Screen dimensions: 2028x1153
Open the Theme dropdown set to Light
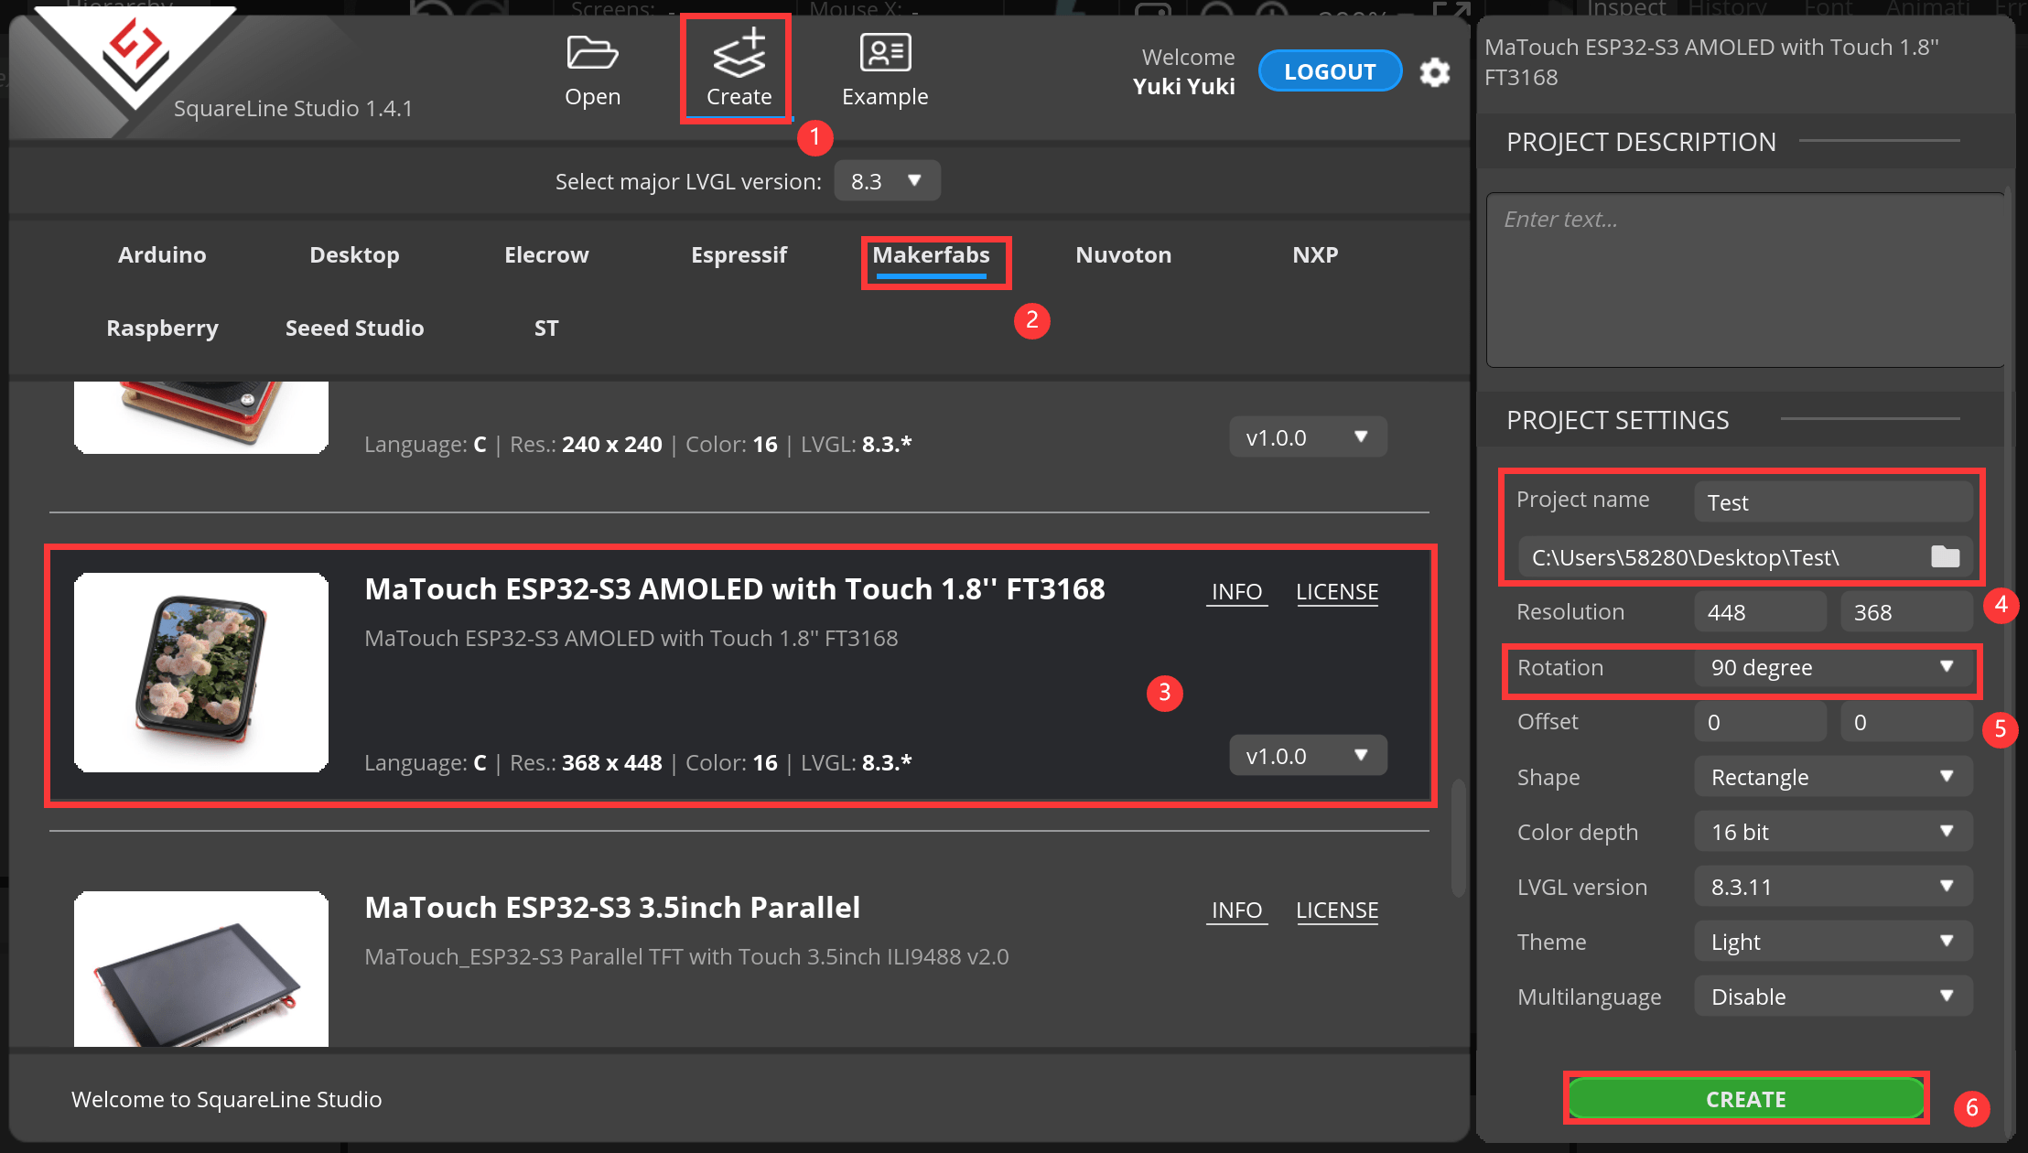(x=1832, y=941)
